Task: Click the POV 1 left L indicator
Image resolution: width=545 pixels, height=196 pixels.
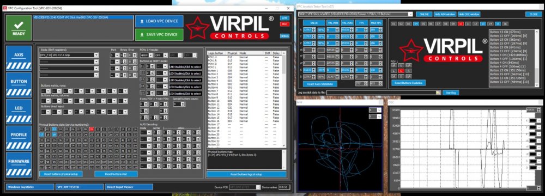Action: pyautogui.click(x=394, y=71)
